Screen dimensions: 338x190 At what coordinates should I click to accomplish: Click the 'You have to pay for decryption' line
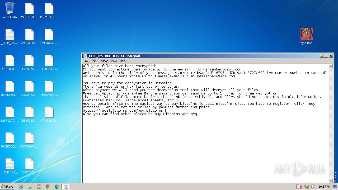pos(128,83)
